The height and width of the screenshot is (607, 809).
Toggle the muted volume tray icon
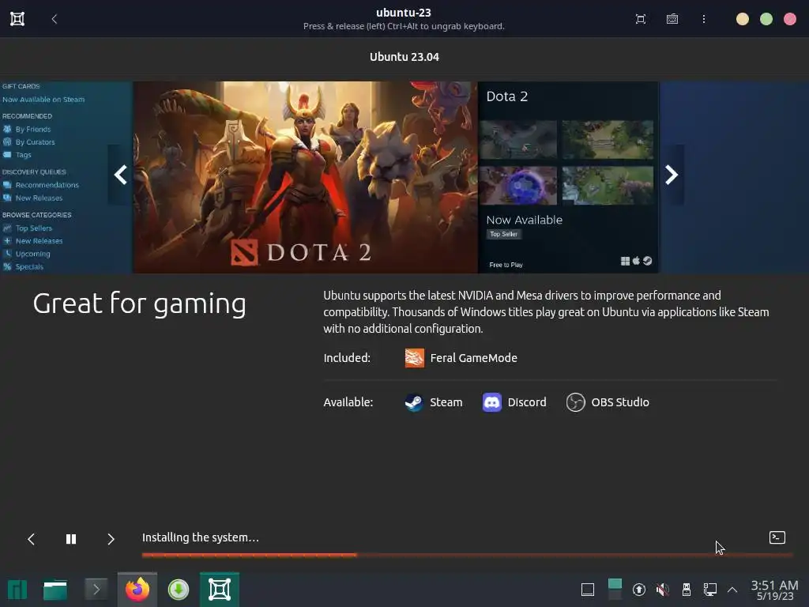click(x=663, y=590)
